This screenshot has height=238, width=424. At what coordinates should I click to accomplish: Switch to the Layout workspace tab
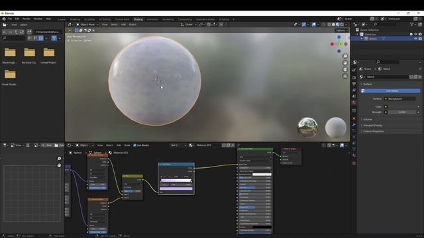pos(62,19)
